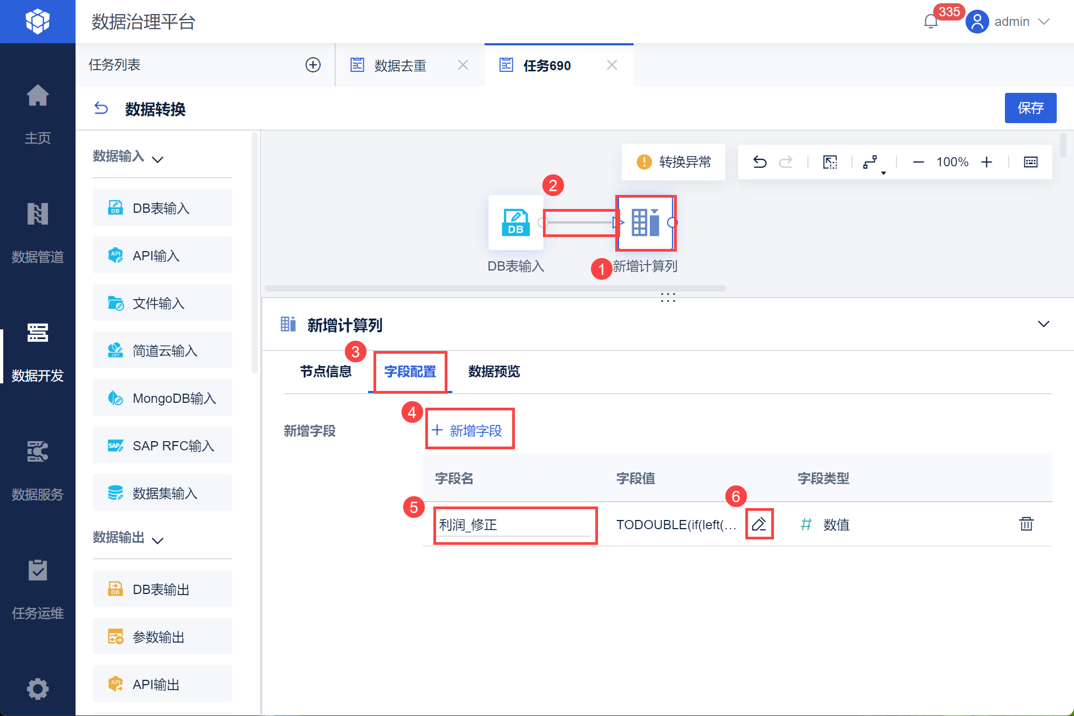
Task: Click the notification bell icon
Action: 931,22
